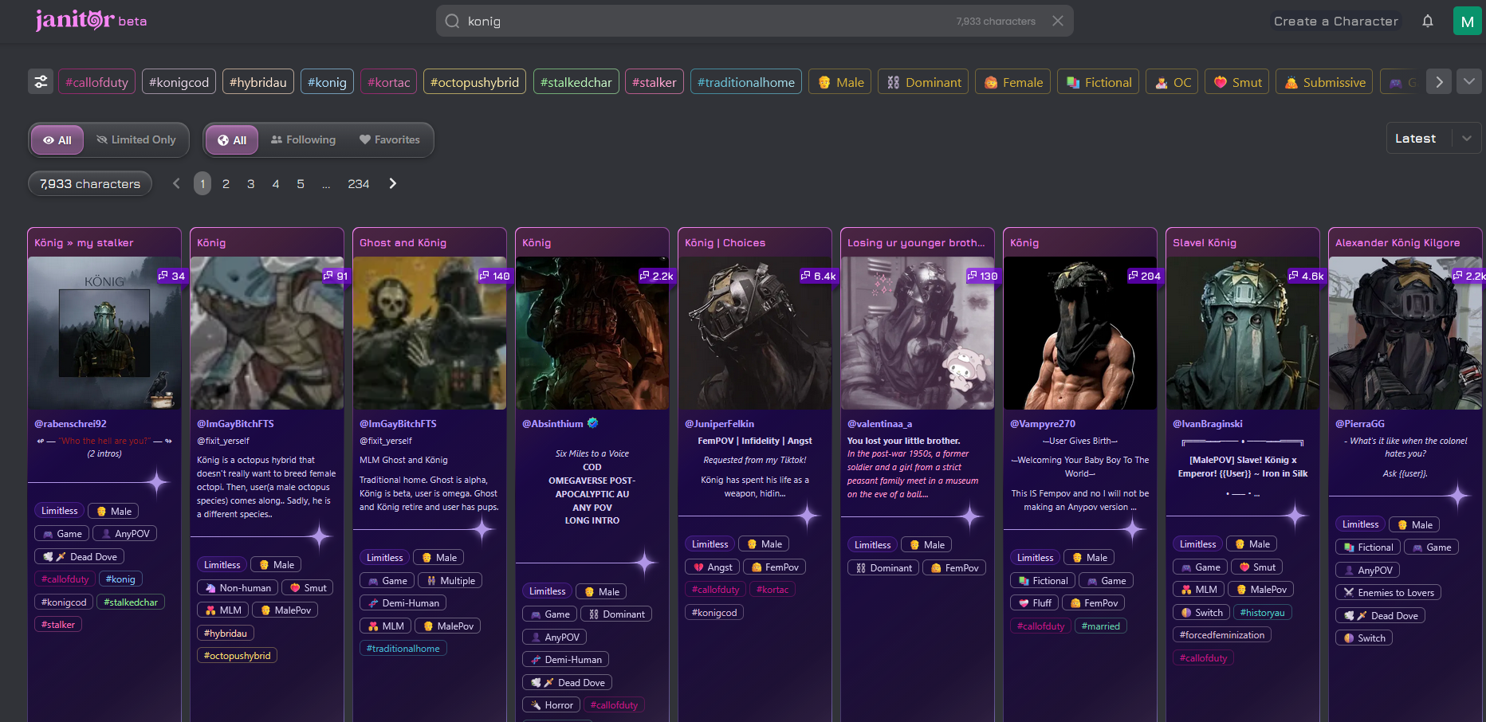This screenshot has height=722, width=1486.
Task: Open creator profile @JuniperFelkin
Action: tap(719, 424)
